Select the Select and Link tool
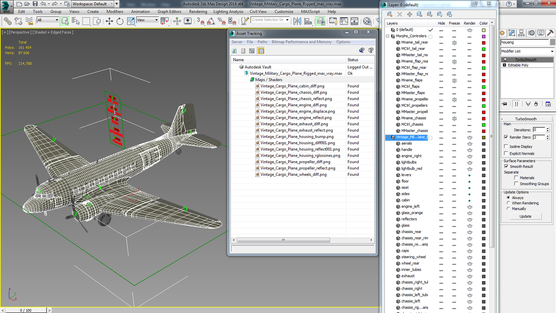Screen dimensions: 556x313 click(8, 21)
